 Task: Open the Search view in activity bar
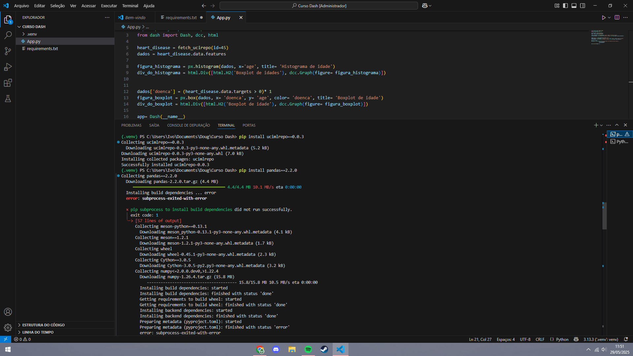[x=8, y=35]
